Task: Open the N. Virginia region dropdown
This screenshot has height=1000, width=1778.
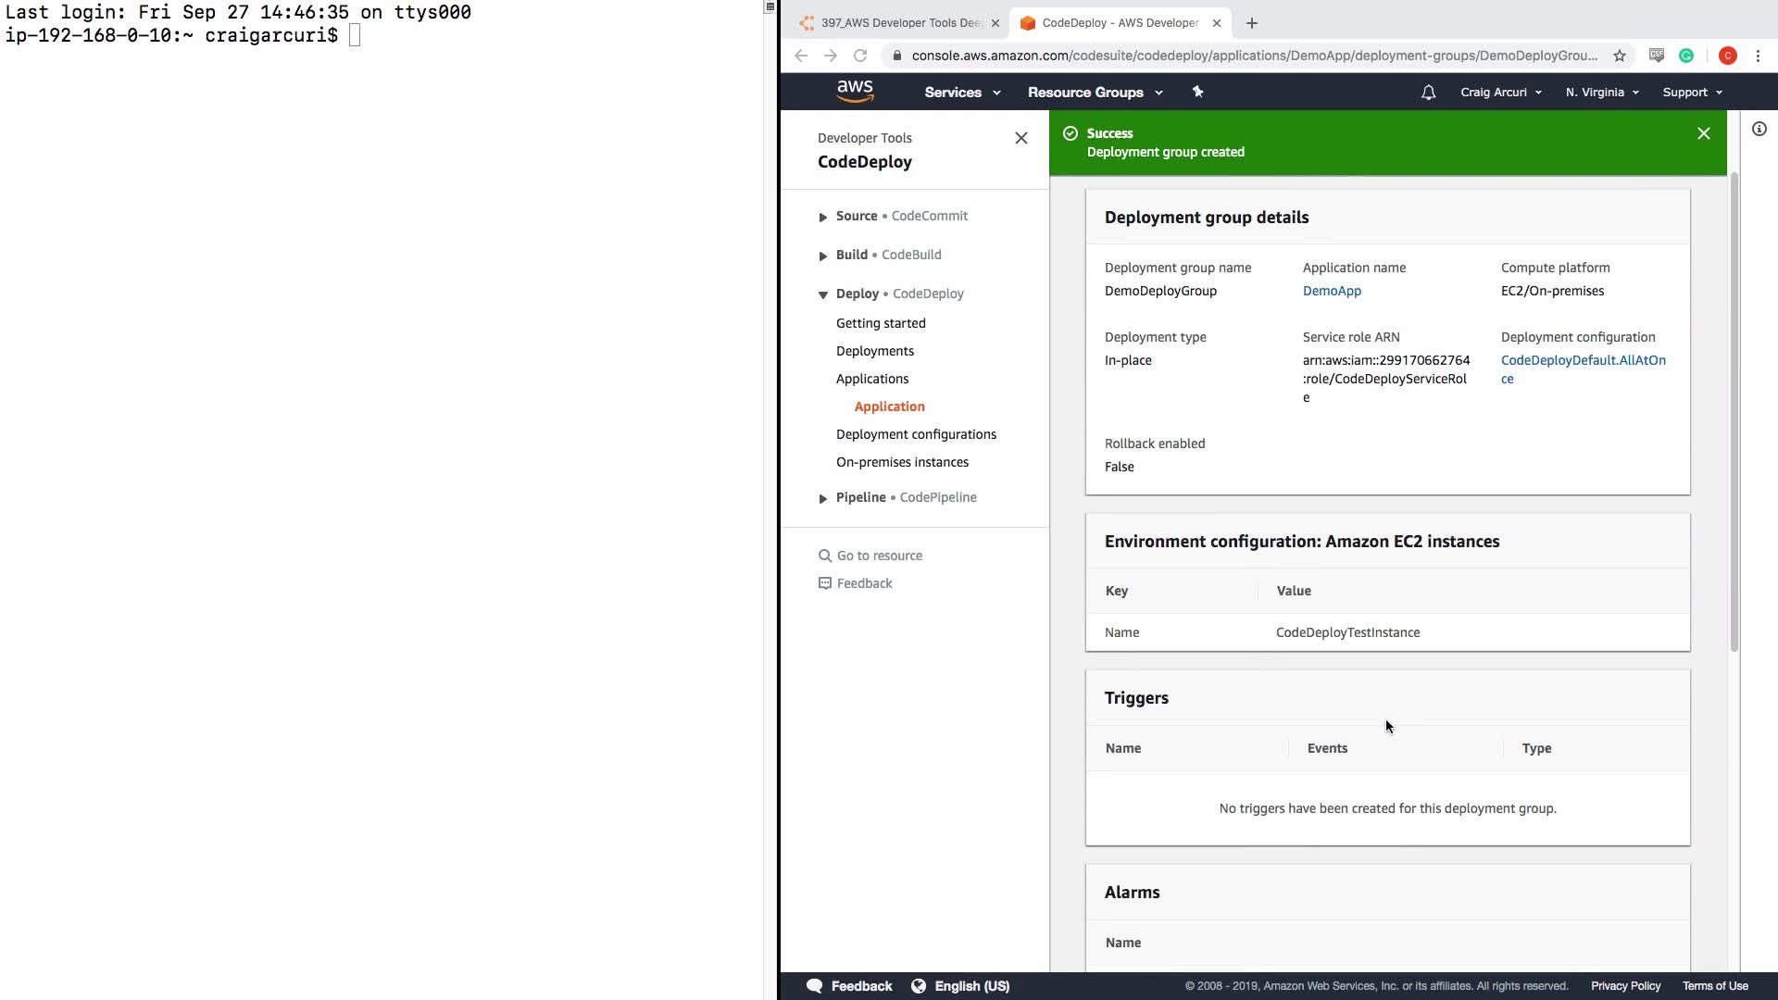Action: 1601,93
